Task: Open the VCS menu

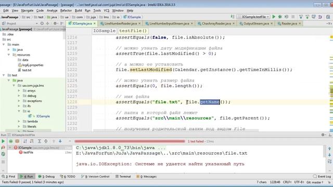Action: pyautogui.click(x=106, y=10)
